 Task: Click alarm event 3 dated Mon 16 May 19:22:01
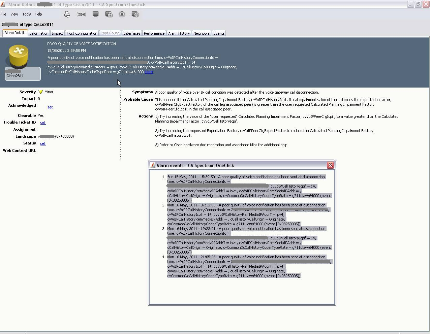(x=249, y=240)
